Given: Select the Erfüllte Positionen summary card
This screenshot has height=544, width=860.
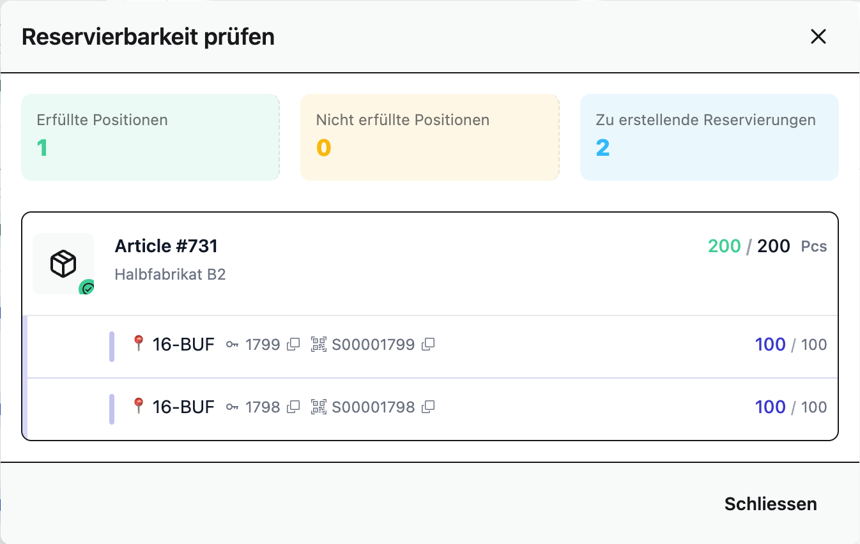Looking at the screenshot, I should (x=150, y=137).
